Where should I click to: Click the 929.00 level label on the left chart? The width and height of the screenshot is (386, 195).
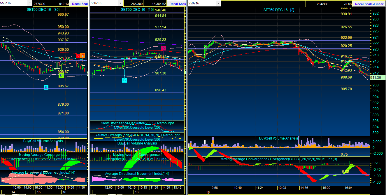coord(63,50)
